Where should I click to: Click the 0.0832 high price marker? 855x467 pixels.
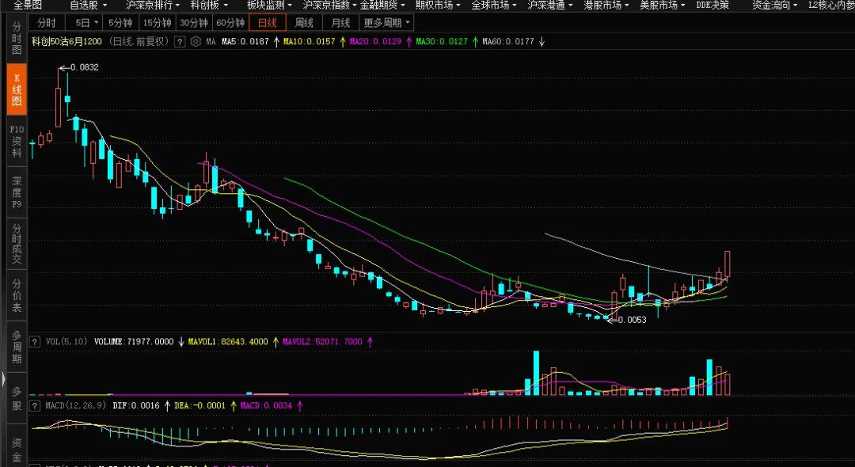tap(85, 67)
